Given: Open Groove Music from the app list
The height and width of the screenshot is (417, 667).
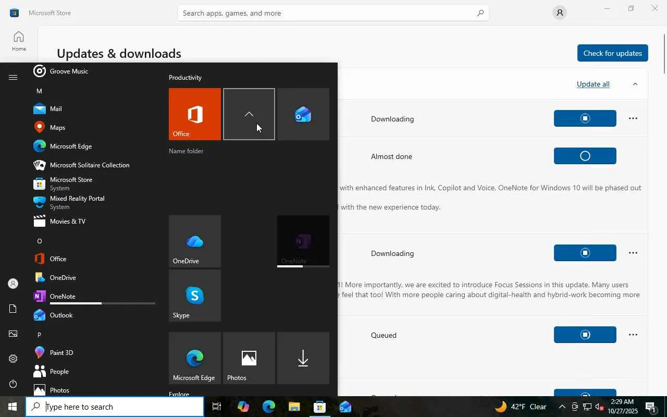Looking at the screenshot, I should click(x=94, y=71).
